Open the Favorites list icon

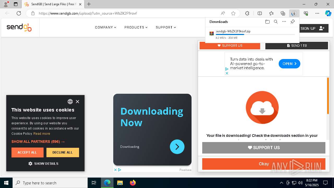[x=271, y=13]
